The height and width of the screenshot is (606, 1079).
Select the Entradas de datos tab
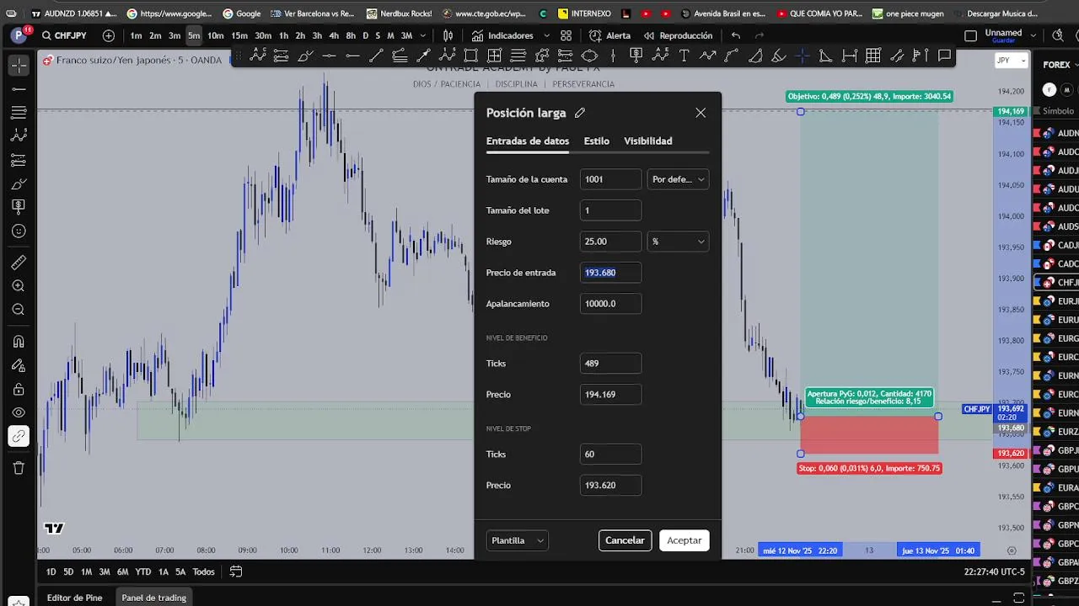point(528,141)
